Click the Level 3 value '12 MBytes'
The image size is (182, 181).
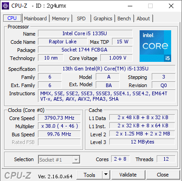point(142,142)
